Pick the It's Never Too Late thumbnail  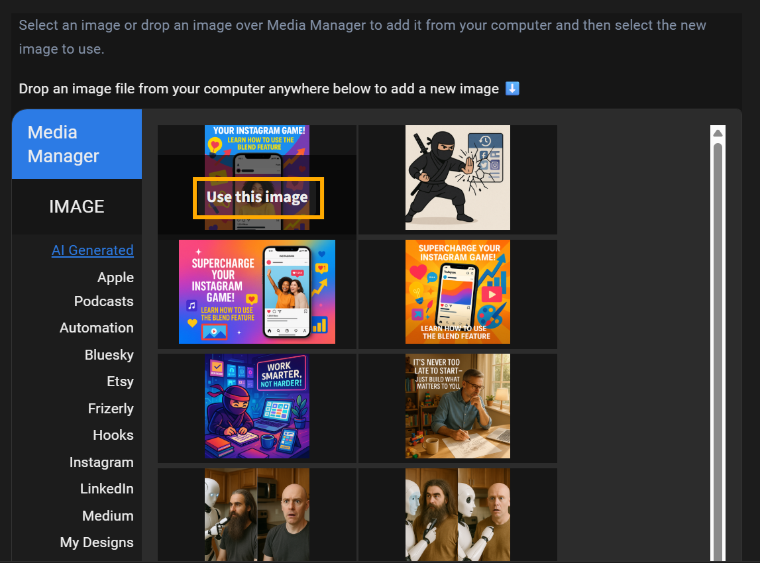coord(458,406)
